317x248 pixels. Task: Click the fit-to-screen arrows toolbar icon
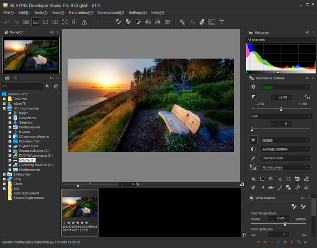pyautogui.click(x=65, y=22)
